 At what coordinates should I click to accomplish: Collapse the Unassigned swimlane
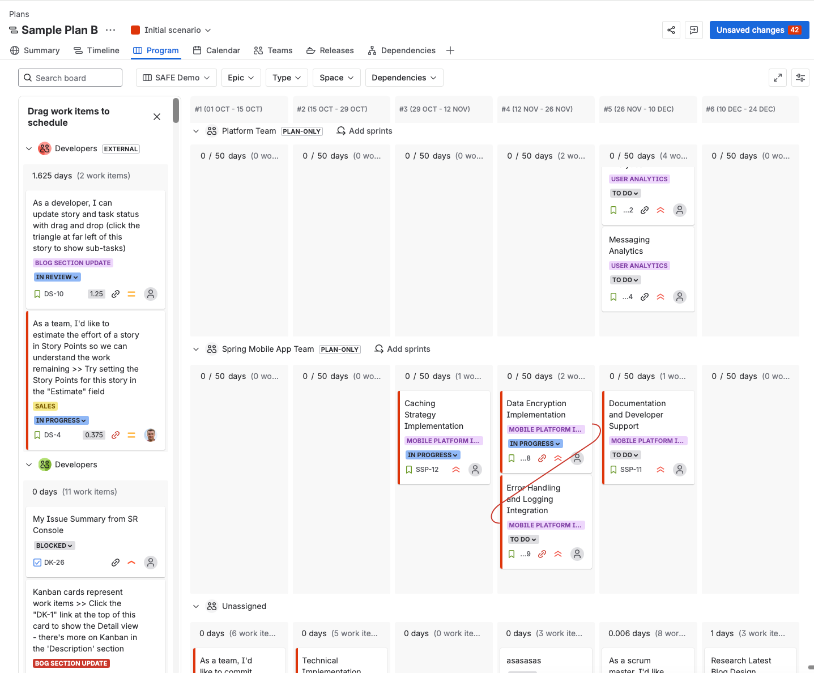[x=196, y=606]
